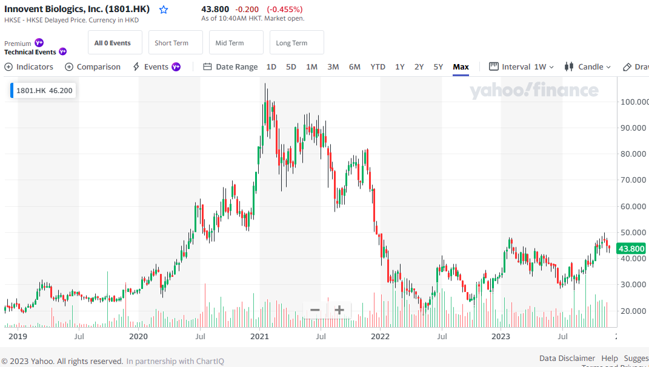The image size is (649, 367).
Task: Click the Date Range label
Action: pyautogui.click(x=237, y=67)
